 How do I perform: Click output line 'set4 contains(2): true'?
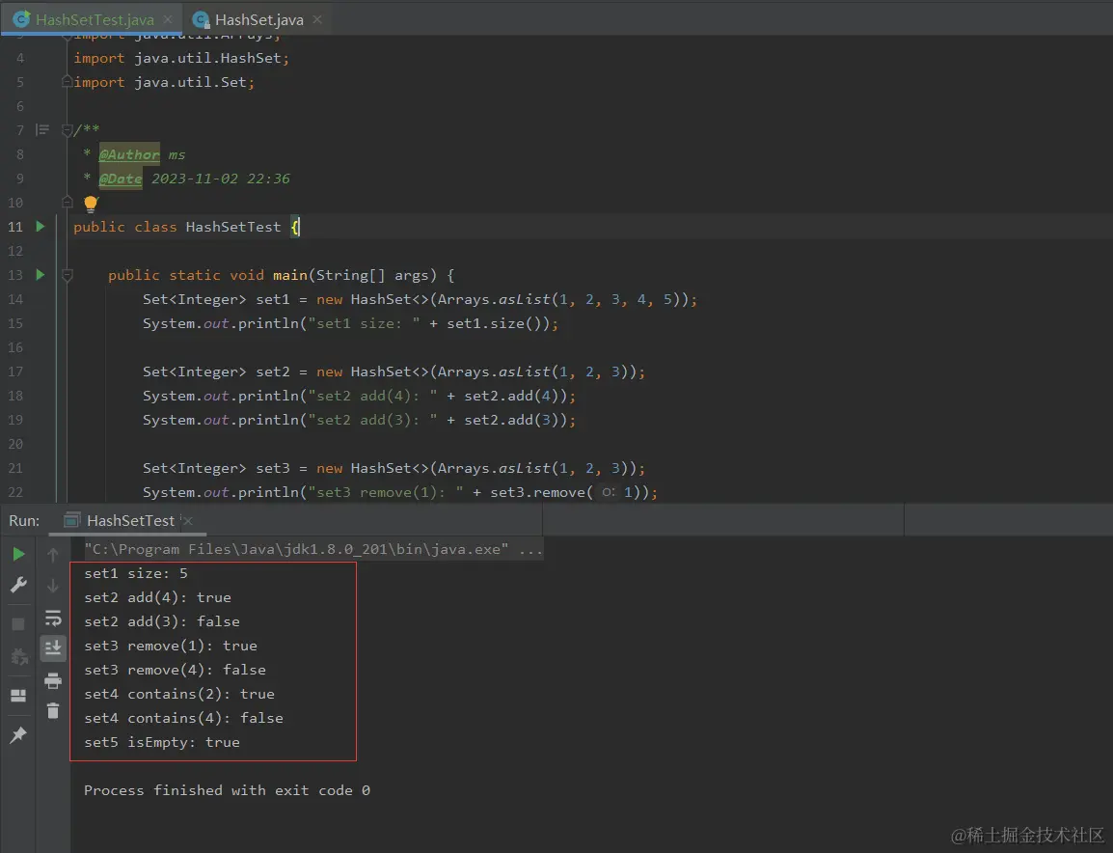pyautogui.click(x=178, y=694)
